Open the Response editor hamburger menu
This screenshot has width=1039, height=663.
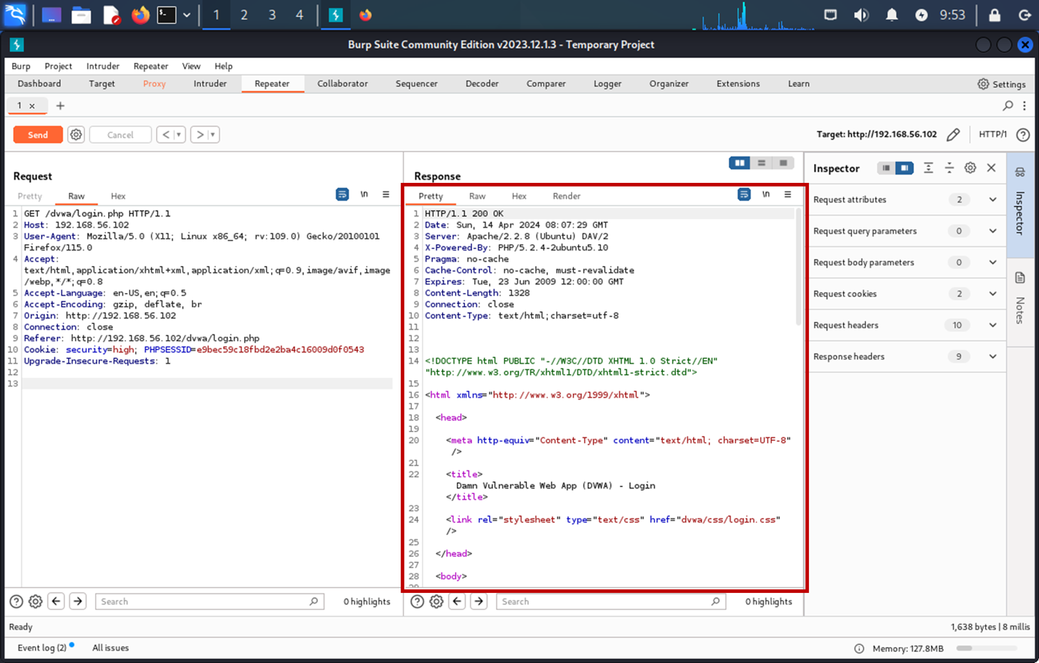tap(788, 194)
